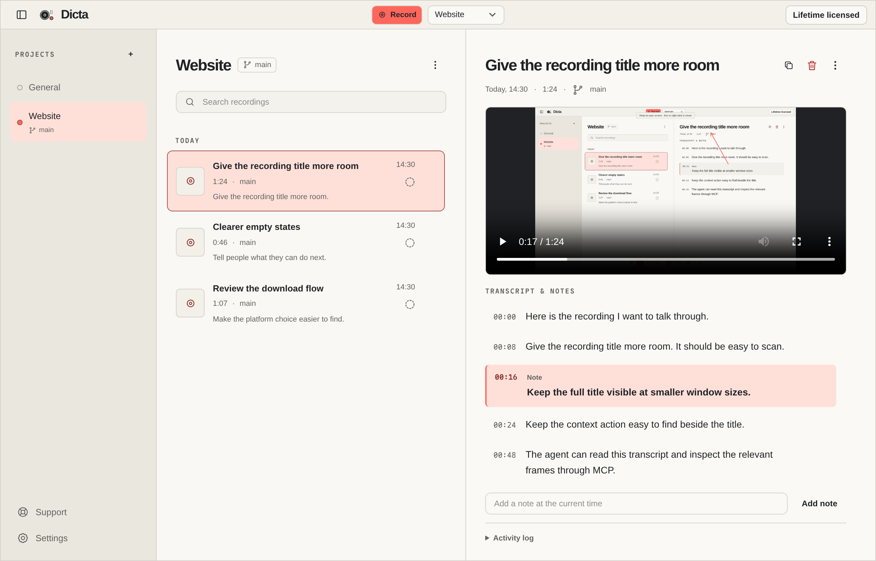The height and width of the screenshot is (561, 876).
Task: Click the video progress bar
Action: [x=666, y=259]
